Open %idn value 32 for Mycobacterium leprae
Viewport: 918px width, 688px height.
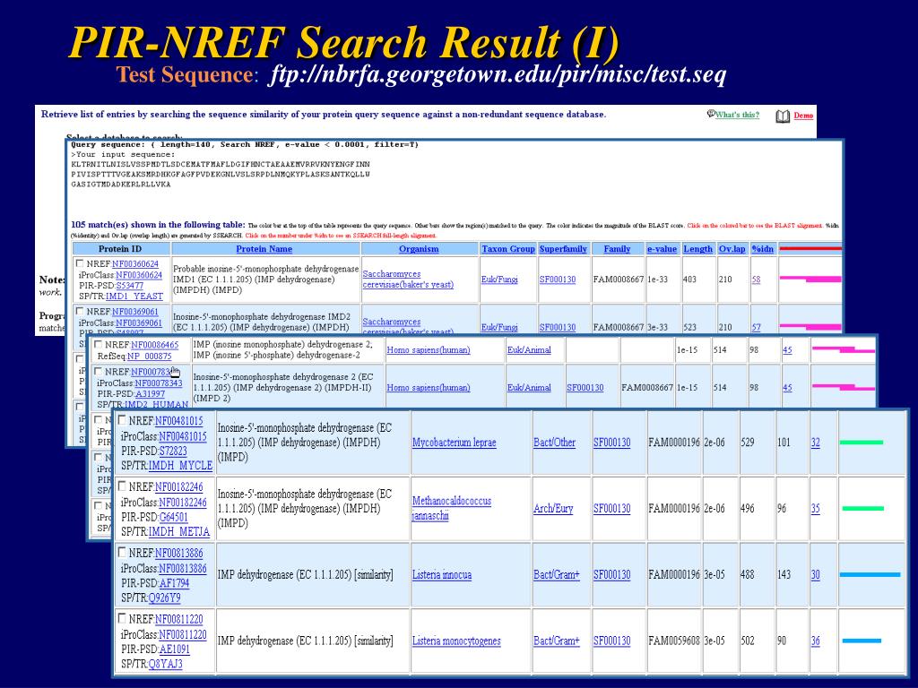click(x=816, y=443)
